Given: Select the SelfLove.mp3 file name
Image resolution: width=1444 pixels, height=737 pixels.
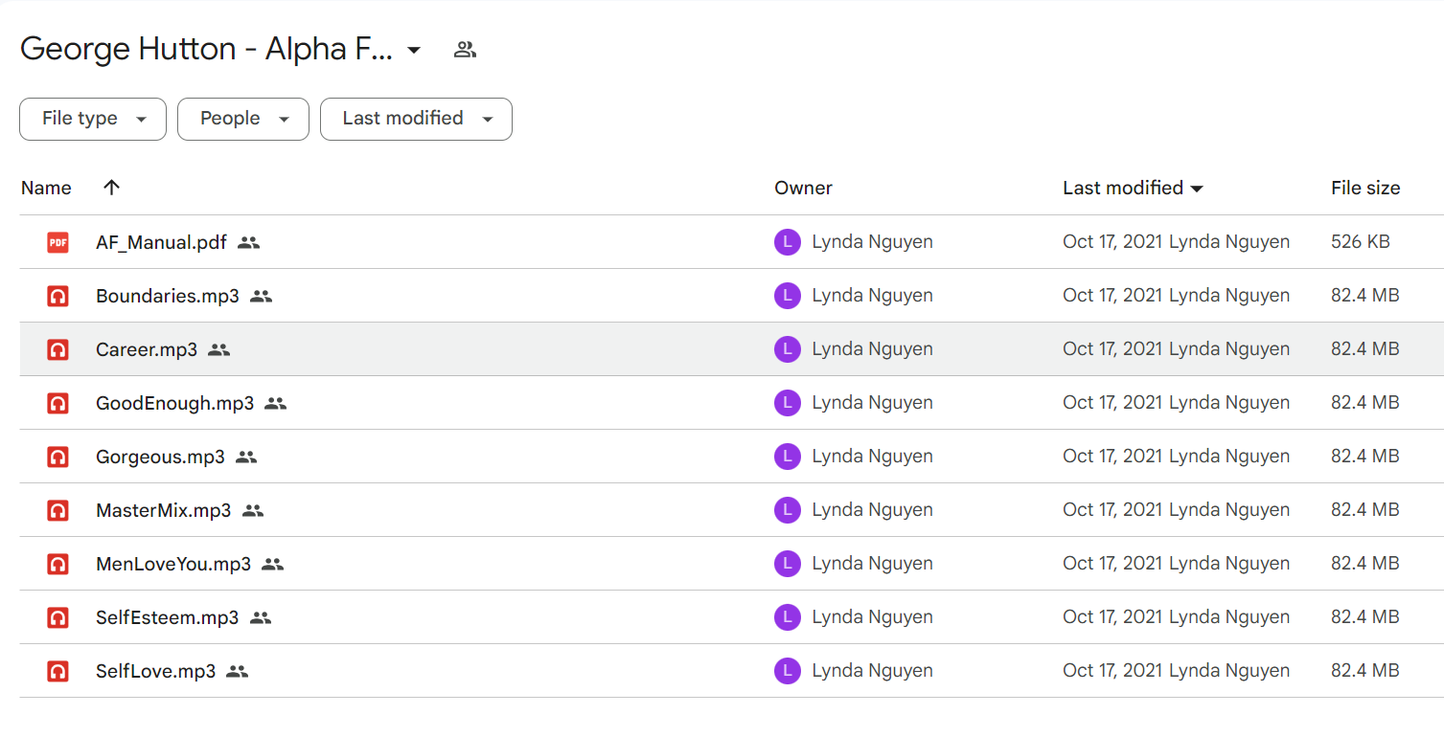Looking at the screenshot, I should click(155, 671).
